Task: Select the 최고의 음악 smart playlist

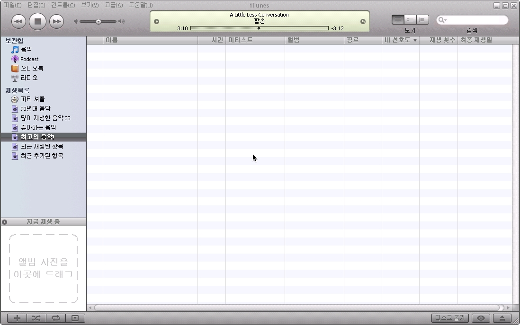Action: tap(44, 137)
